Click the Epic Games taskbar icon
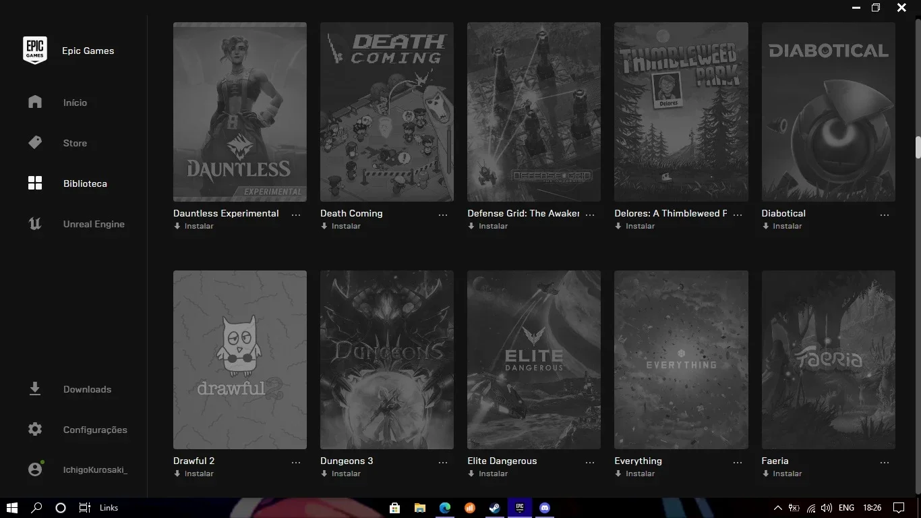 click(x=520, y=508)
